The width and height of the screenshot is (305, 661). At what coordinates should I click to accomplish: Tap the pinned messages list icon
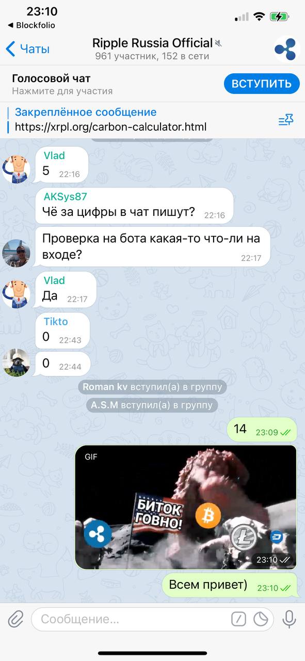click(286, 120)
